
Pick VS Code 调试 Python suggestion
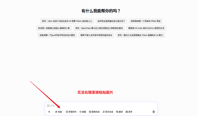point(146,28)
